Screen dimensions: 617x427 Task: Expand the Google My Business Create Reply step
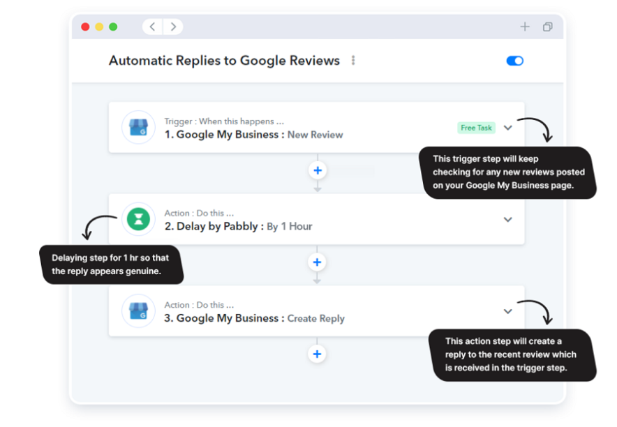508,311
